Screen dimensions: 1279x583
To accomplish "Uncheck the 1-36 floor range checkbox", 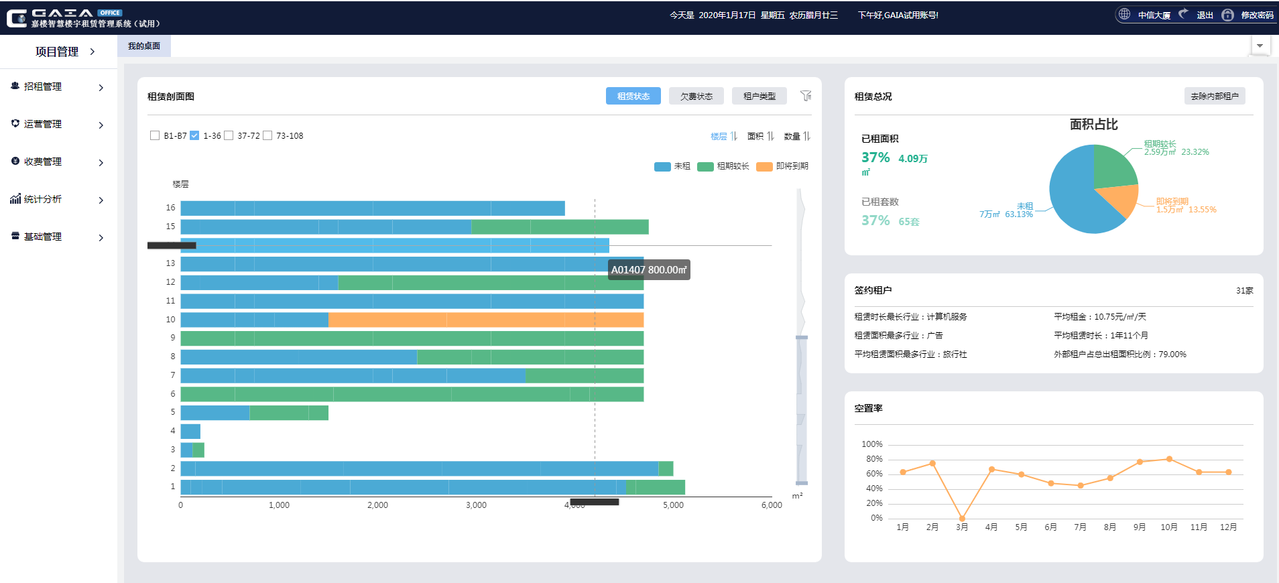I will [194, 135].
